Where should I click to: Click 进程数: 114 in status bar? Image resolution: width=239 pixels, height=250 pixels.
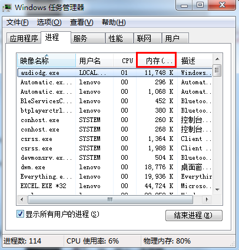[x=22, y=241]
